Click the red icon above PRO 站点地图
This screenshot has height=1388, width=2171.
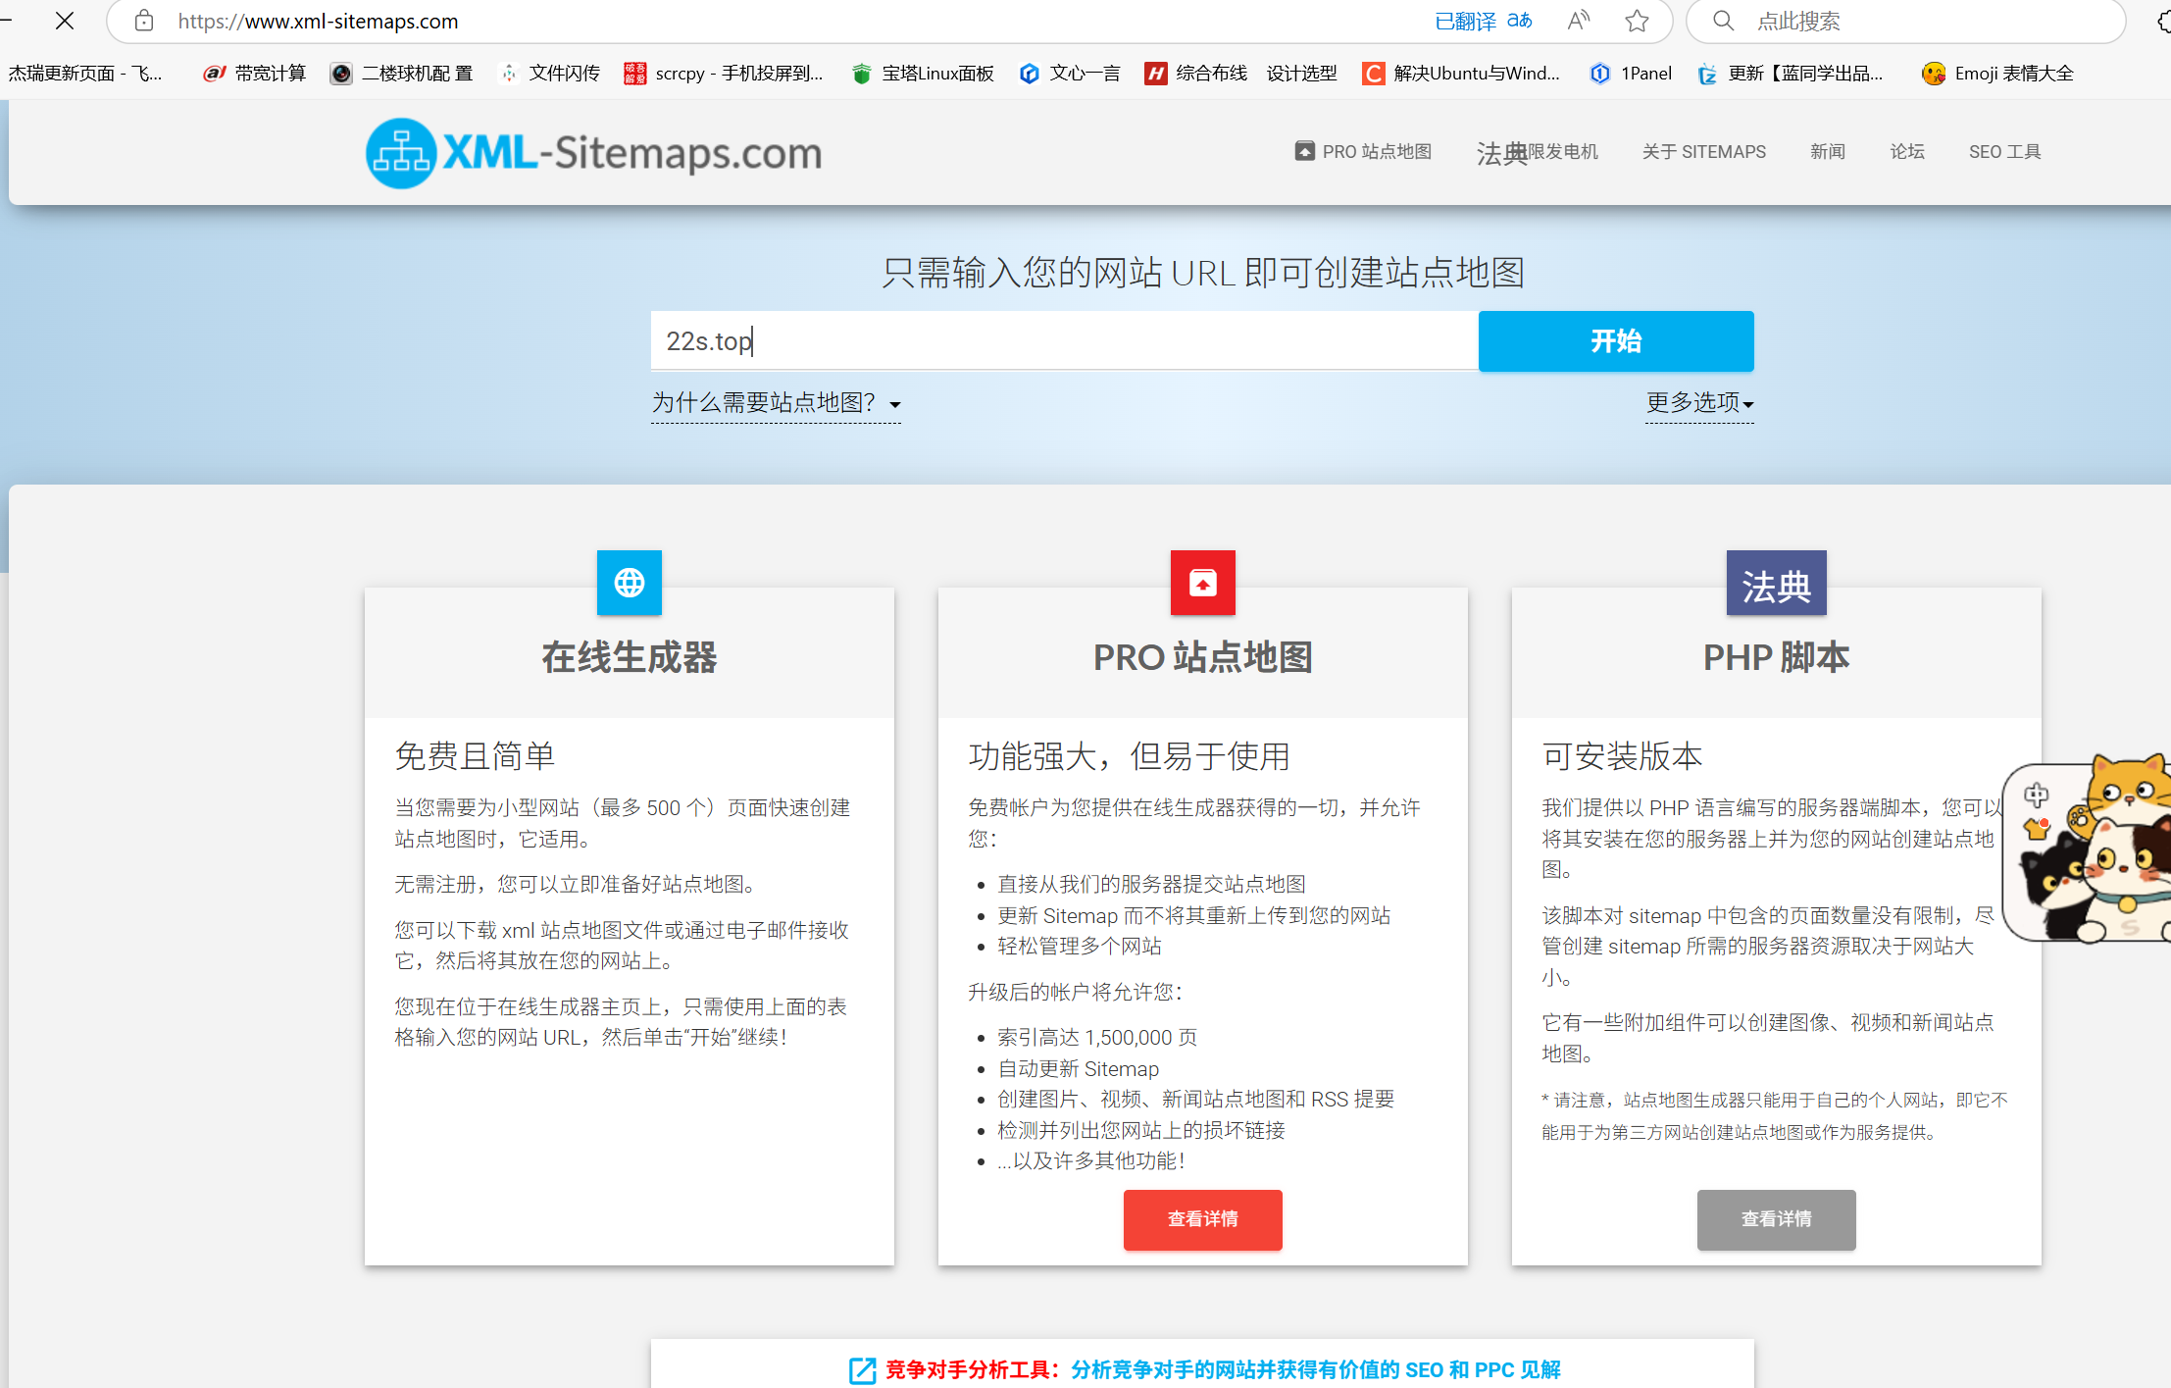point(1203,583)
